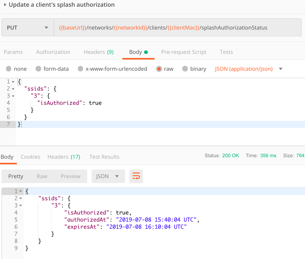Click the {{clientMac}} variable in URL

click(183, 27)
